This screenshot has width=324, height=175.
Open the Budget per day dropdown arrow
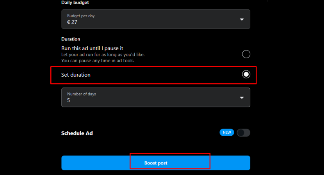[242, 19]
